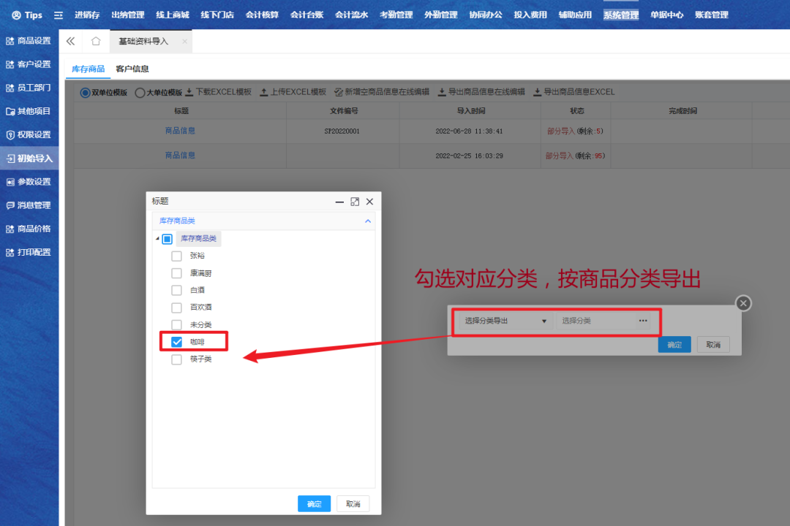The image size is (790, 526).
Task: Tick the 筷子类 checkbox
Action: point(176,359)
